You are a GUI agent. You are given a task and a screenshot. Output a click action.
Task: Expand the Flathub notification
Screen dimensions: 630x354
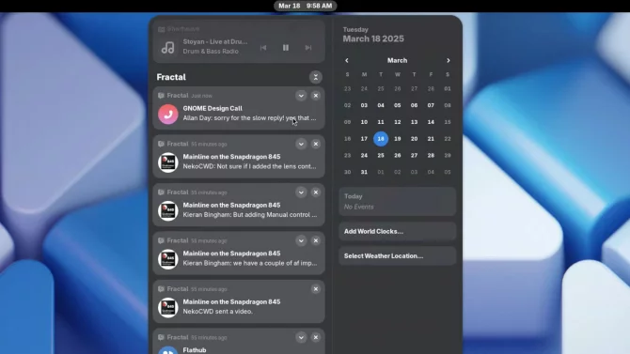pos(301,337)
